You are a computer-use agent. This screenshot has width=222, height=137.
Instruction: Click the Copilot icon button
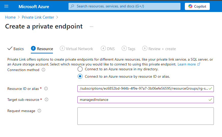(197, 6)
